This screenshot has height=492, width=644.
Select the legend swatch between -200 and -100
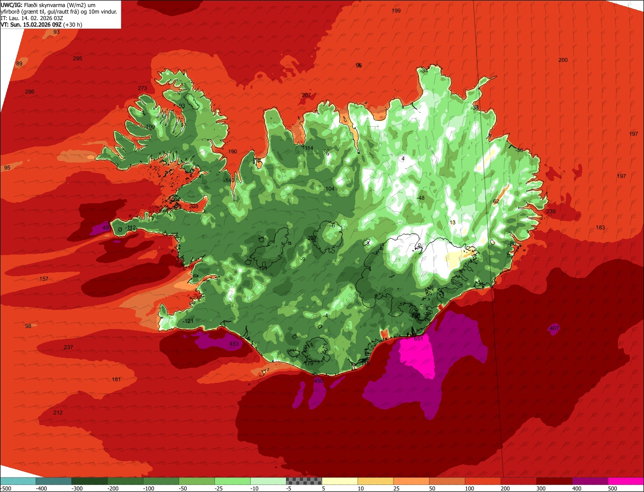(x=125, y=481)
